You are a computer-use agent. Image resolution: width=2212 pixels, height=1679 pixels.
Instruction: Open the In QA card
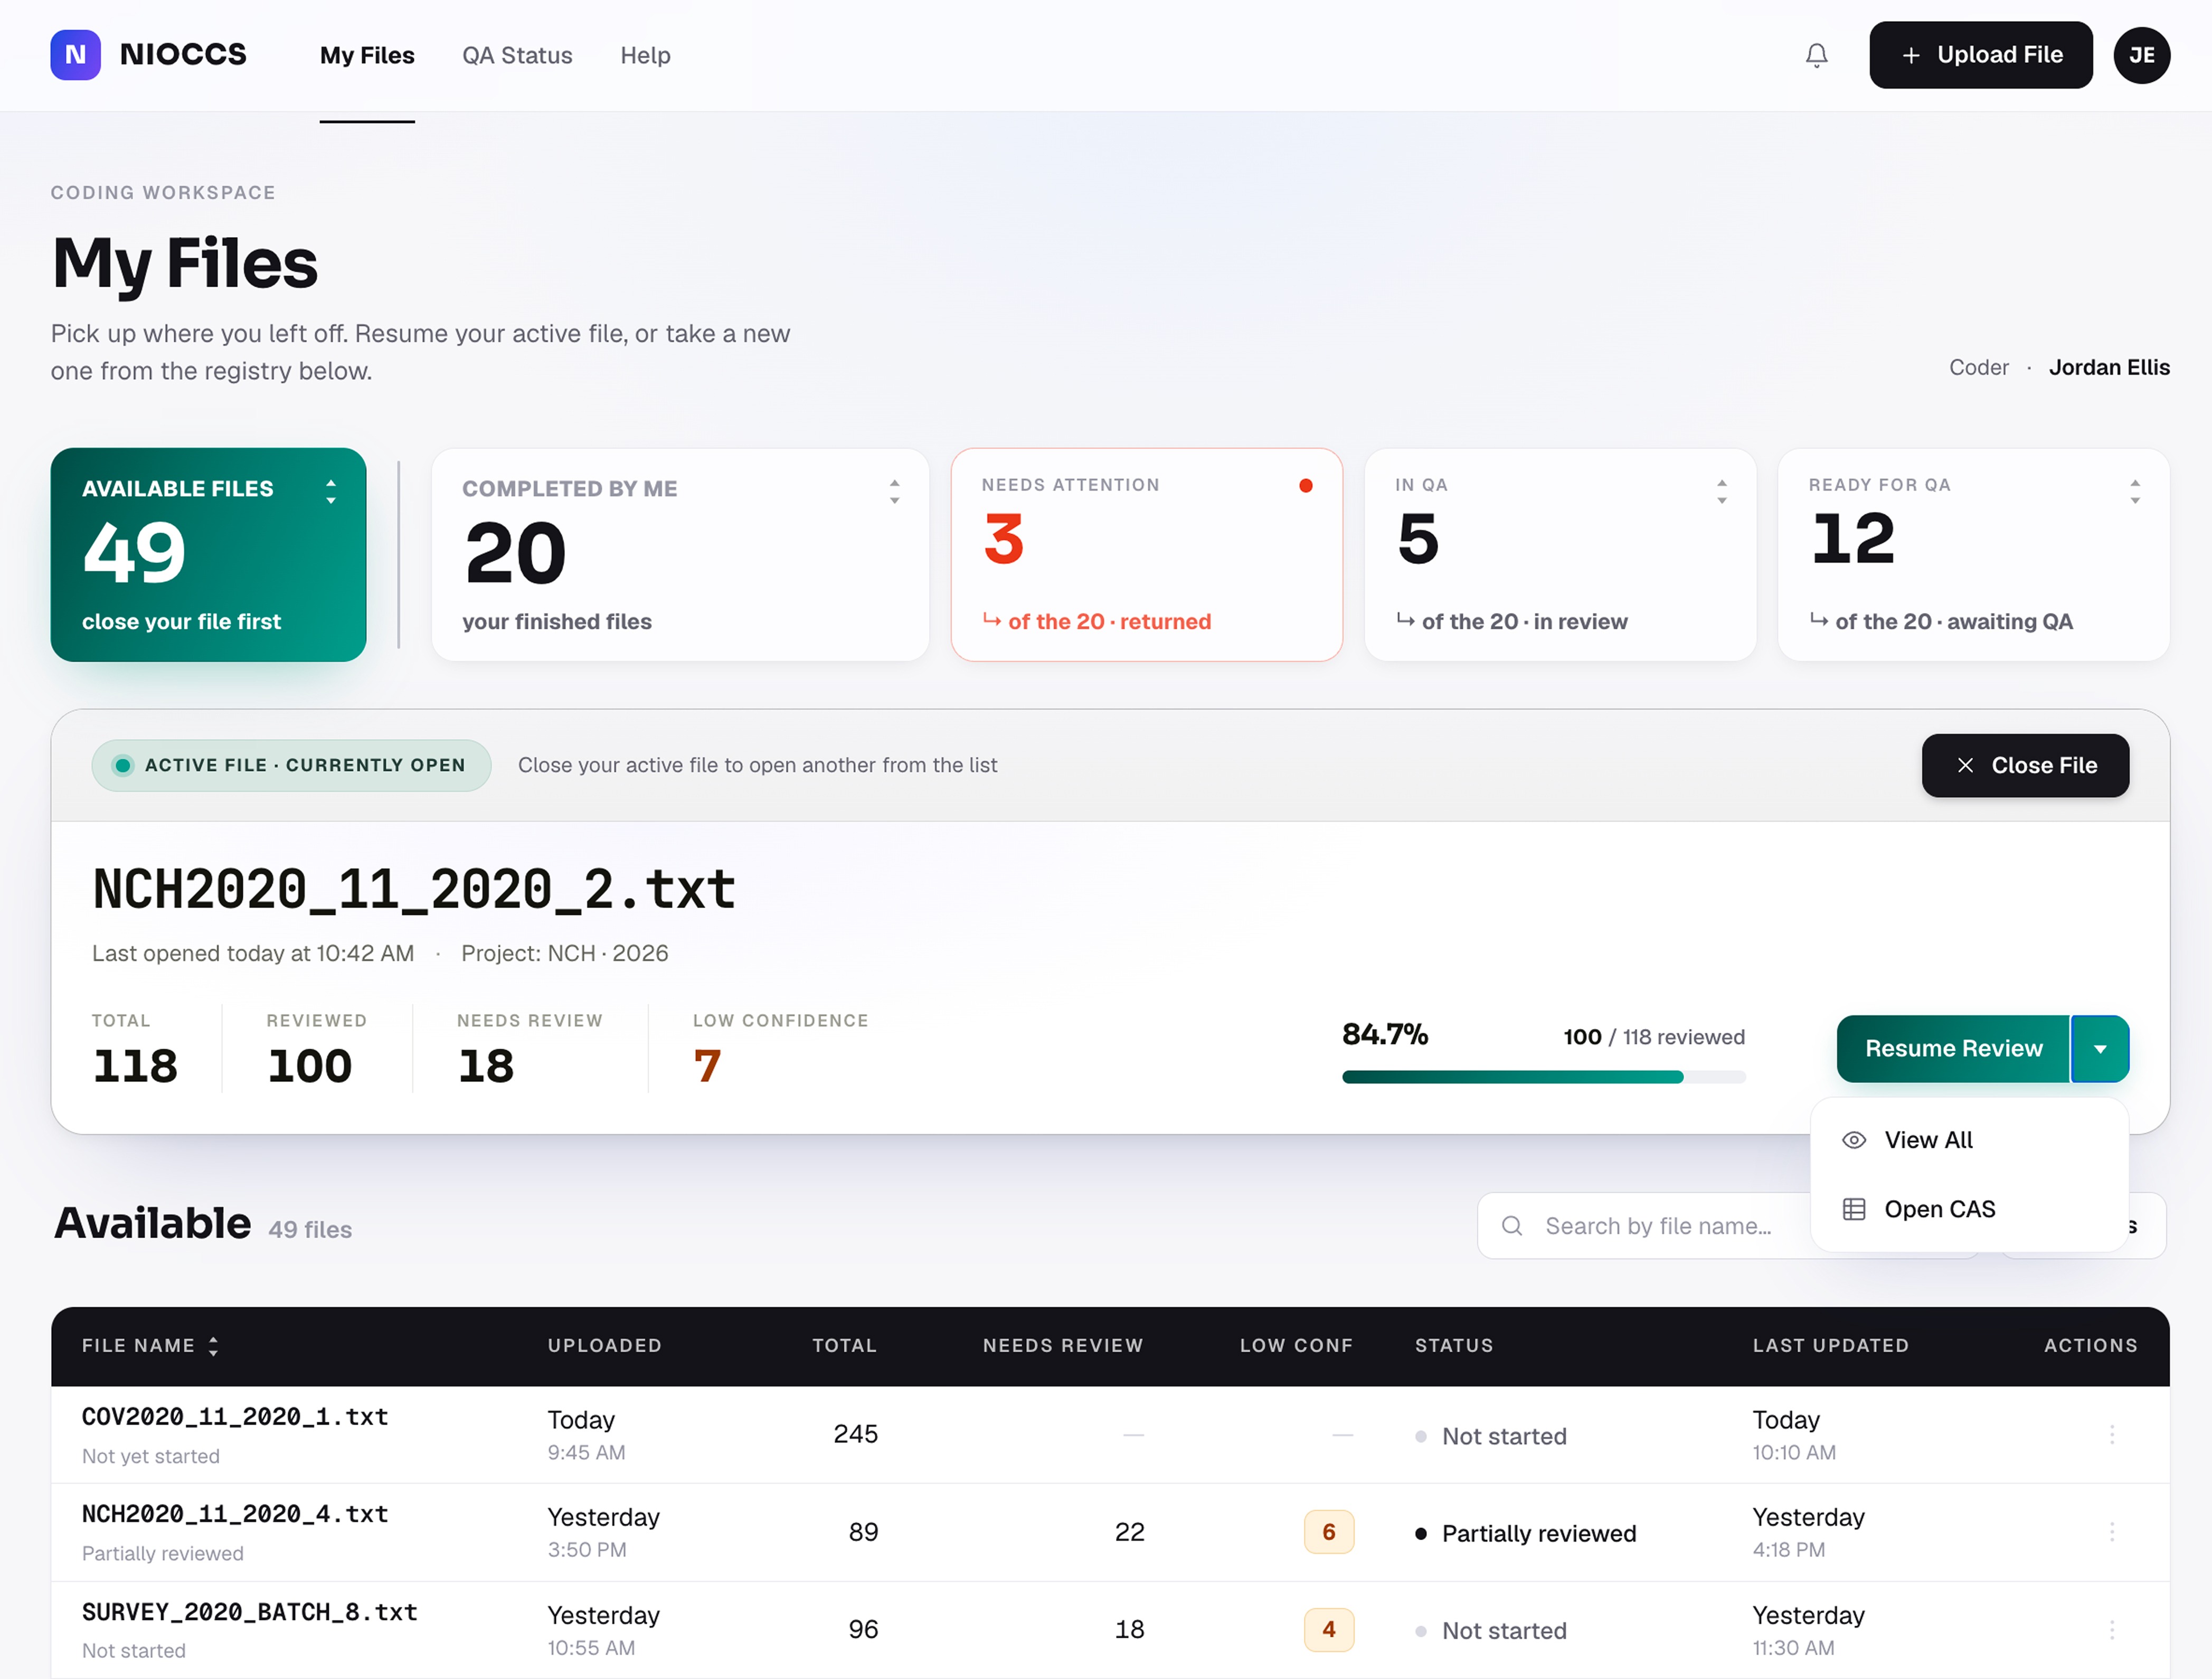[x=1559, y=554]
